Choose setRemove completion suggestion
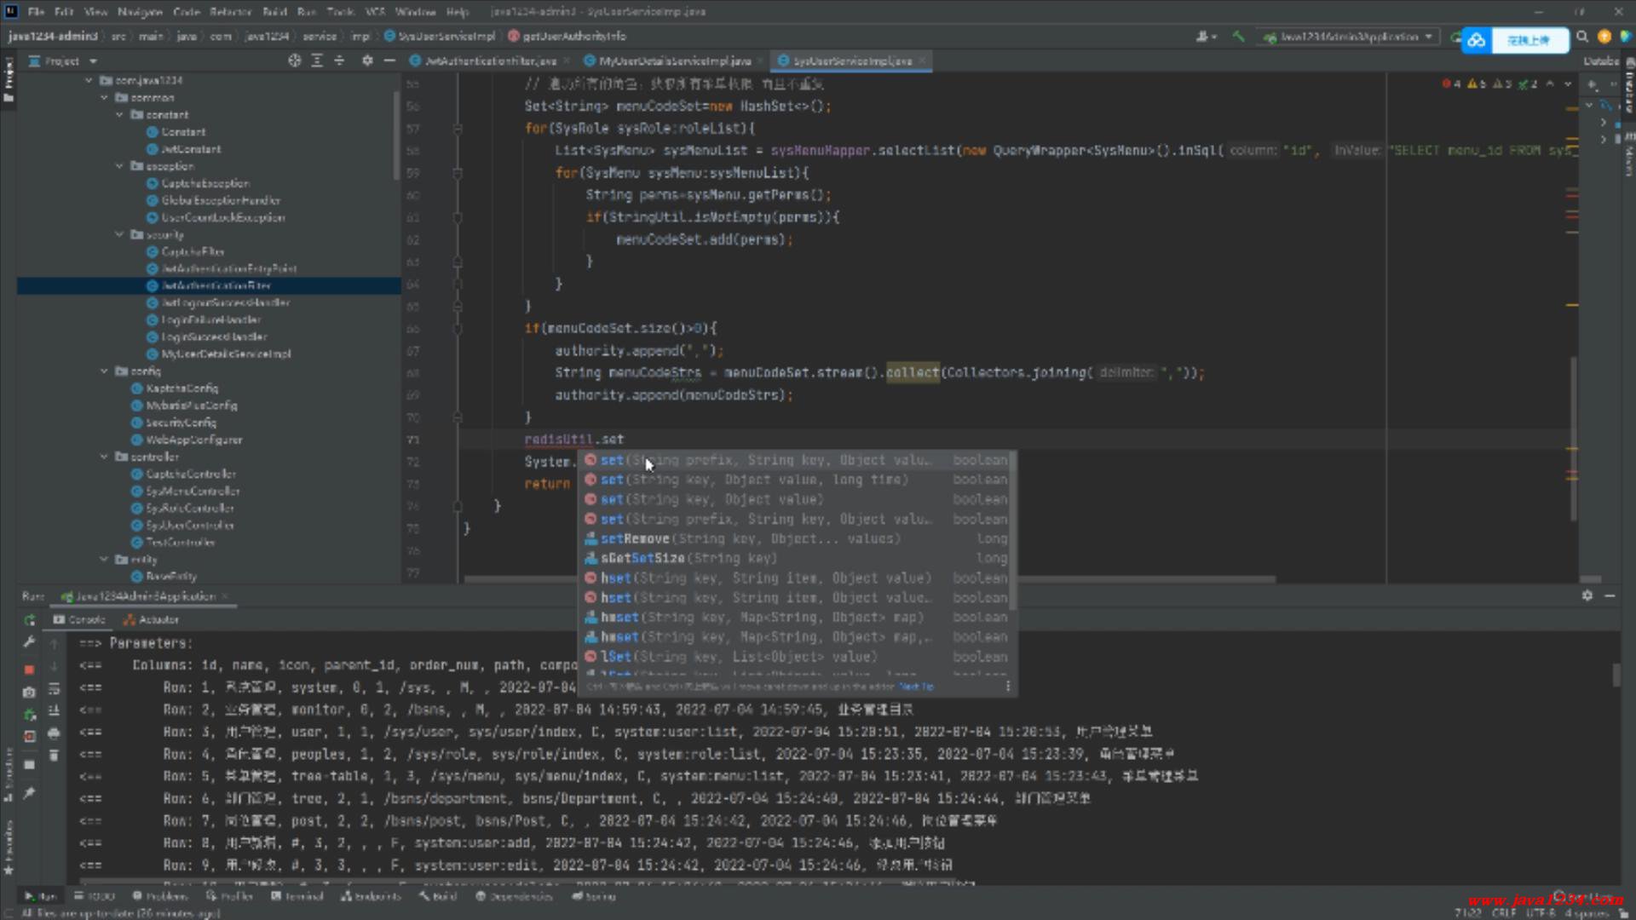1636x920 pixels. pos(797,538)
